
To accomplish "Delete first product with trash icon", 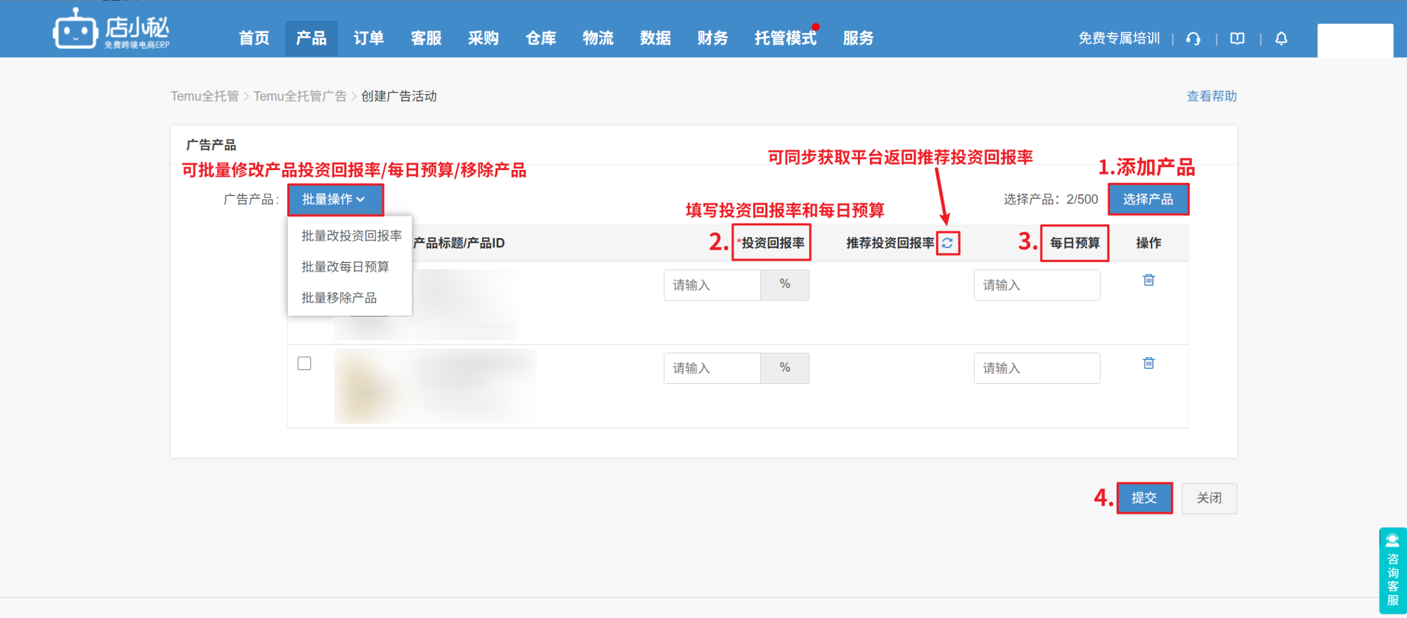I will [x=1149, y=280].
